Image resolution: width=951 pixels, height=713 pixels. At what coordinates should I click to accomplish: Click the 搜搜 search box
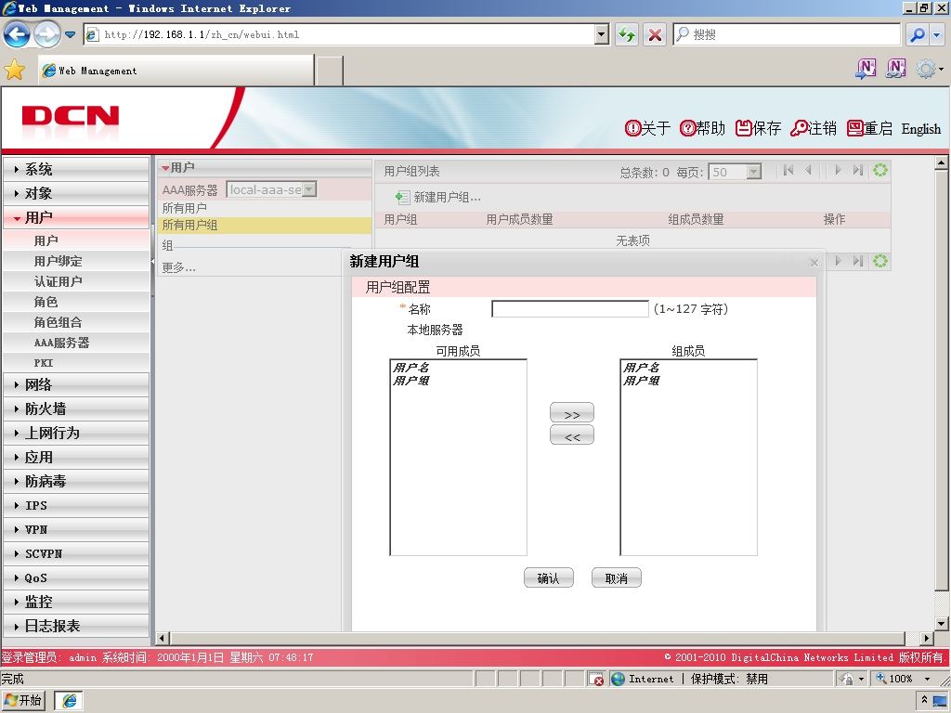coord(787,34)
